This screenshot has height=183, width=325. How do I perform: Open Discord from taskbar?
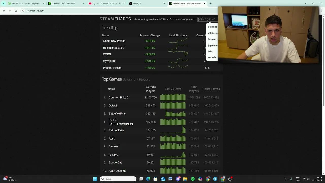click(178, 179)
